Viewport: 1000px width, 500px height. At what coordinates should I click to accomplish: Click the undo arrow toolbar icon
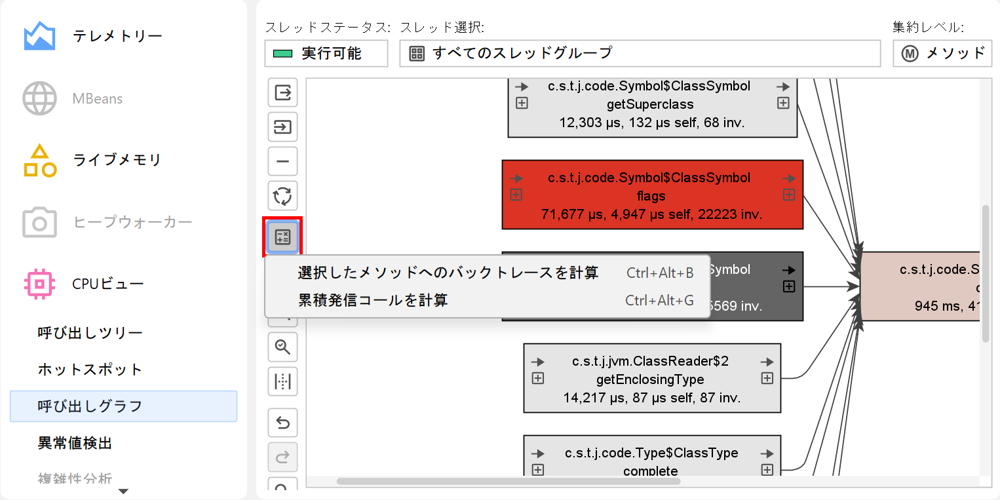point(282,423)
